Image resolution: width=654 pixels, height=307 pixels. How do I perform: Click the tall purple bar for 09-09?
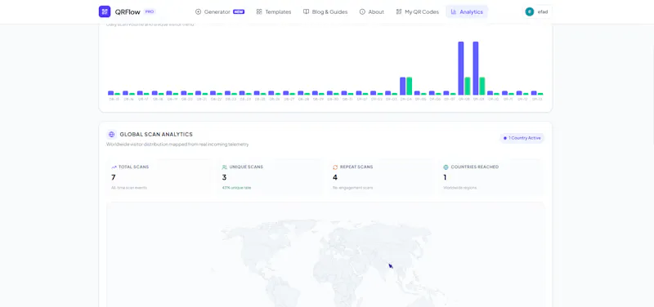(476, 69)
